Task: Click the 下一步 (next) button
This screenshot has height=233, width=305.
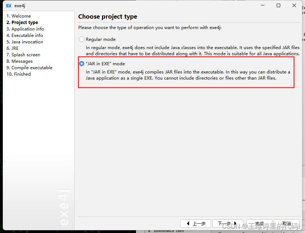Action: [228, 223]
